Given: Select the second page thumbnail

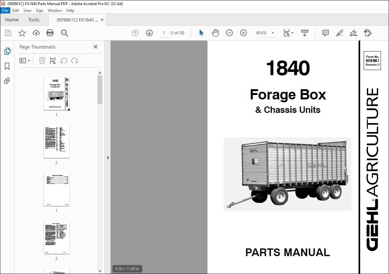Looking at the screenshot, I should point(56,142).
